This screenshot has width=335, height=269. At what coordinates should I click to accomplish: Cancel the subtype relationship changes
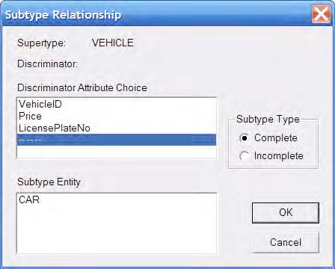click(286, 242)
